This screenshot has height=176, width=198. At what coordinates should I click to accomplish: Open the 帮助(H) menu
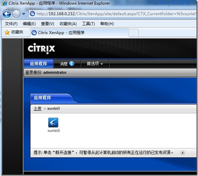(x=107, y=24)
